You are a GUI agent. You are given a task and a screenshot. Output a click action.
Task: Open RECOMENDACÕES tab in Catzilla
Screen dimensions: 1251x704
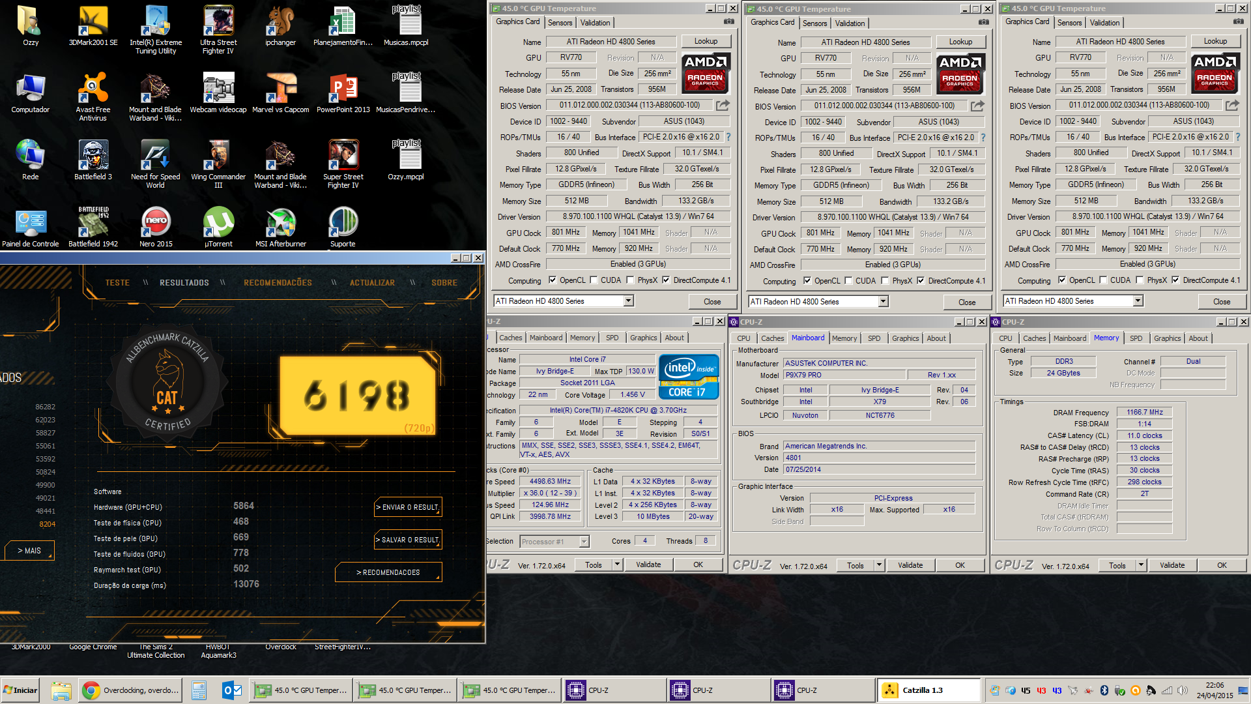[x=278, y=282]
